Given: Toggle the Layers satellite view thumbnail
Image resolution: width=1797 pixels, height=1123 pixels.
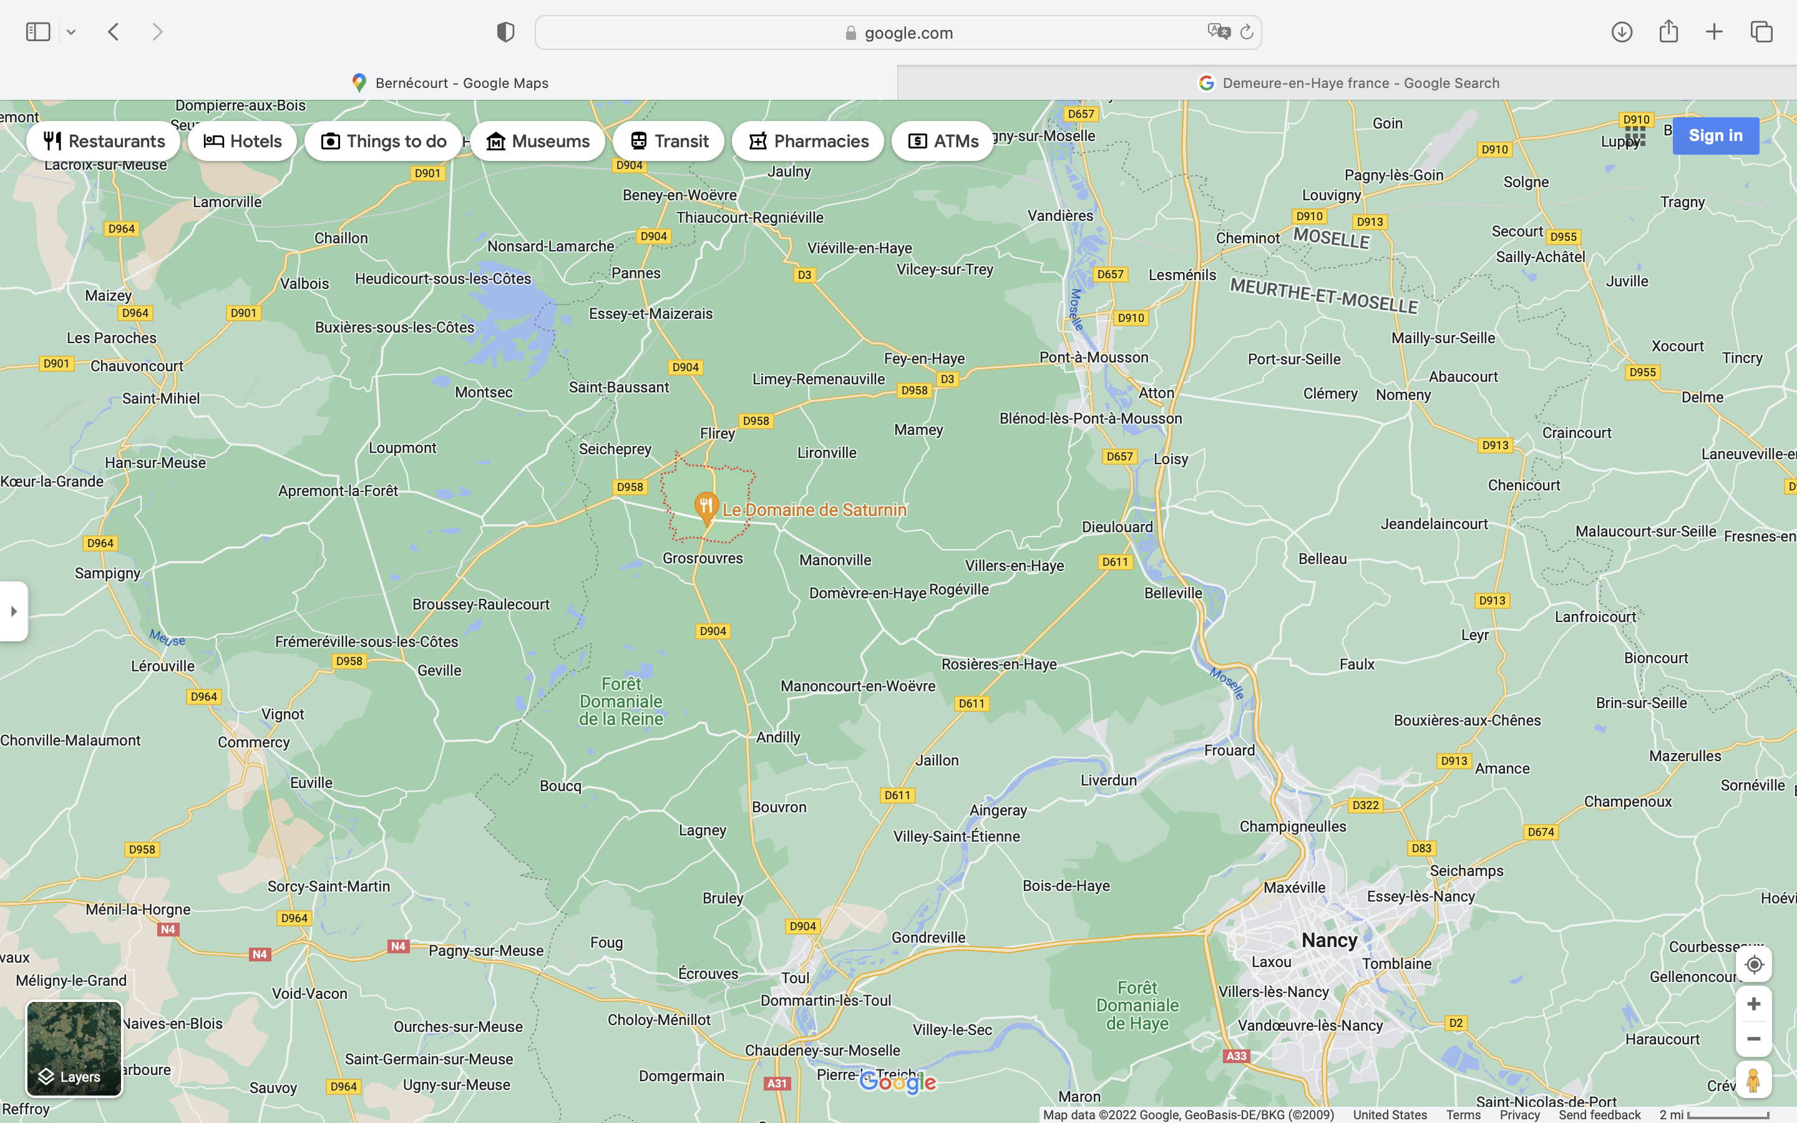Looking at the screenshot, I should [x=74, y=1048].
